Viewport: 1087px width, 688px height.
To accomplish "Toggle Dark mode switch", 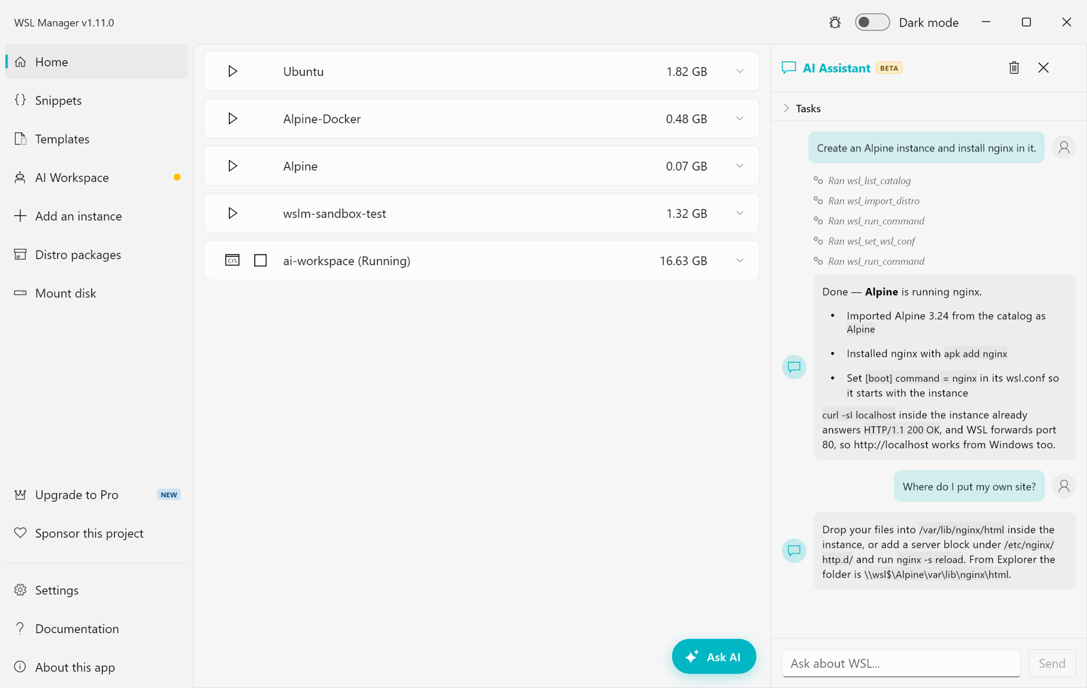I will (872, 22).
